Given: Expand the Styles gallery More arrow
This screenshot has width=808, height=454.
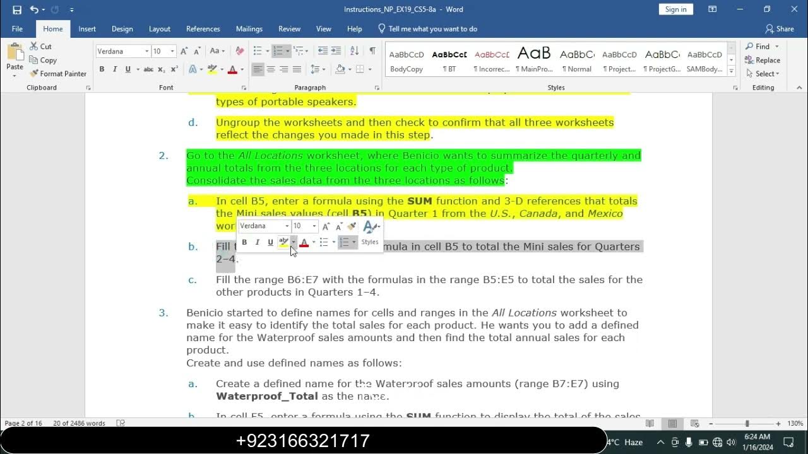Looking at the screenshot, I should pos(732,71).
